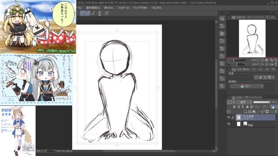Click the Navigator zoom out minus icon
Viewport: 278px width, 156px height.
[x=258, y=60]
